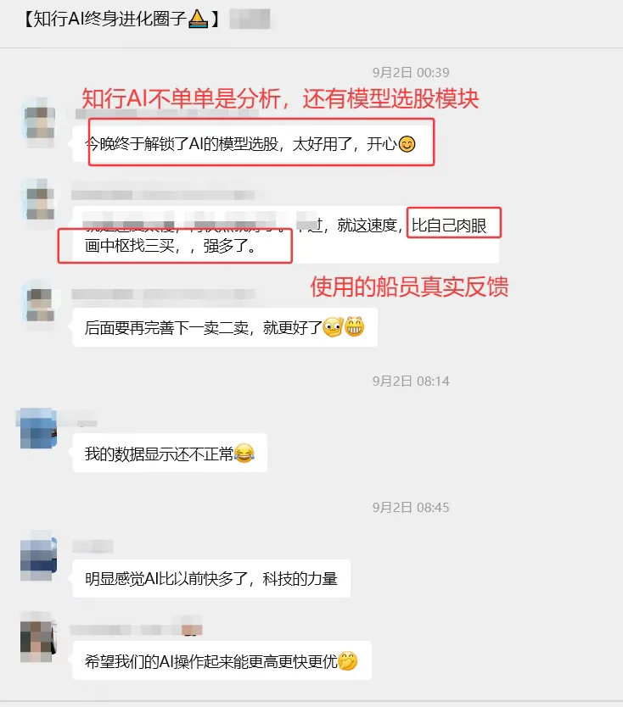Open avatar of the 模型选股 message sender
Viewport: 623px width, 707px height.
(x=39, y=123)
